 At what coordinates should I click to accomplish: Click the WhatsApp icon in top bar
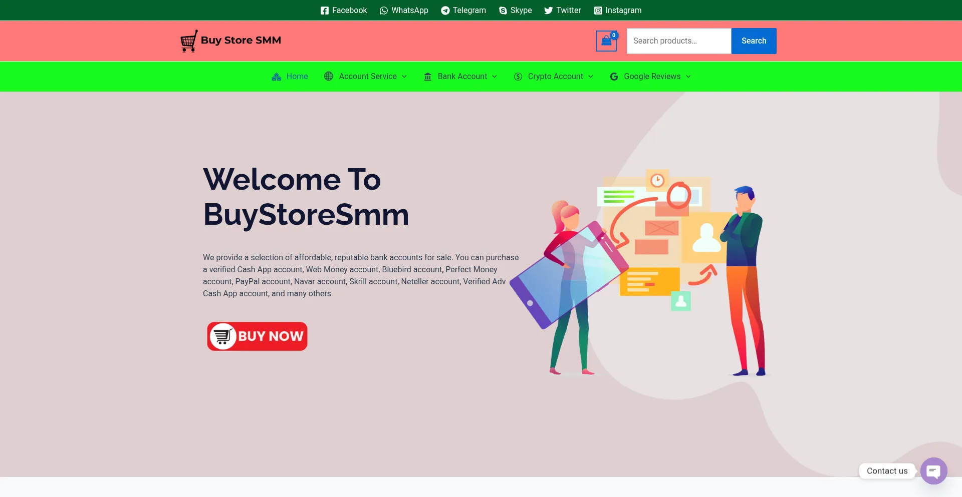384,11
